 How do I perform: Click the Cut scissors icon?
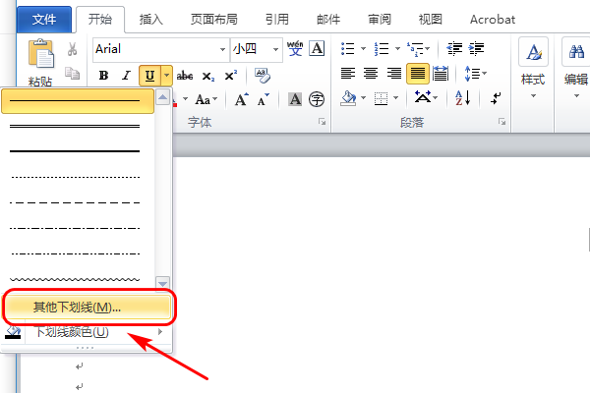pos(72,49)
